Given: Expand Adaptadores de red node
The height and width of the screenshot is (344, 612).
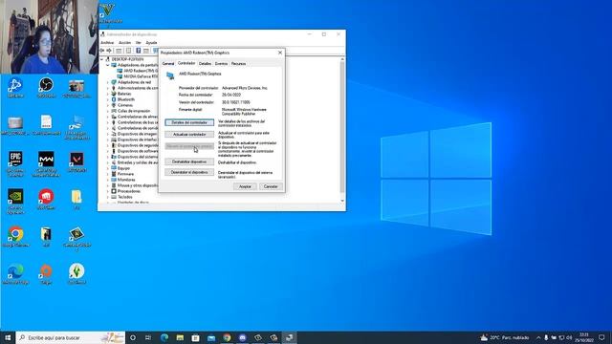Looking at the screenshot, I should point(108,82).
